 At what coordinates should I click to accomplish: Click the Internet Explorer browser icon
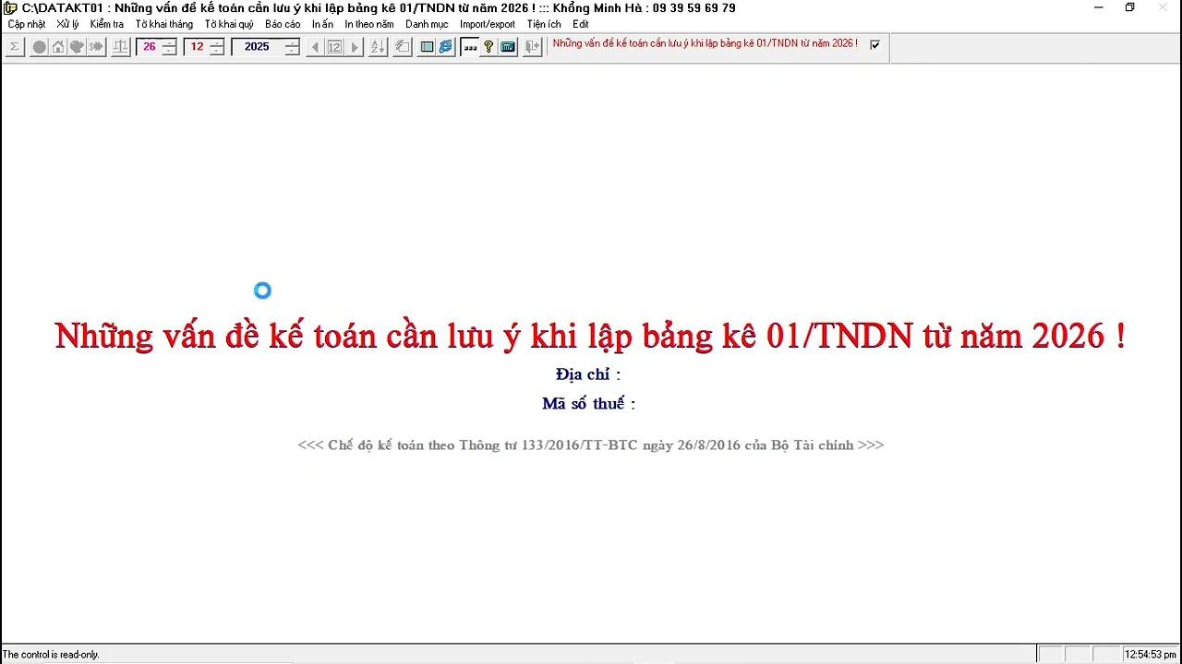[x=446, y=47]
